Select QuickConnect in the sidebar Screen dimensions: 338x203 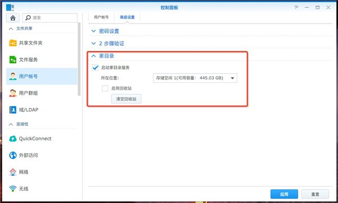tap(42, 139)
